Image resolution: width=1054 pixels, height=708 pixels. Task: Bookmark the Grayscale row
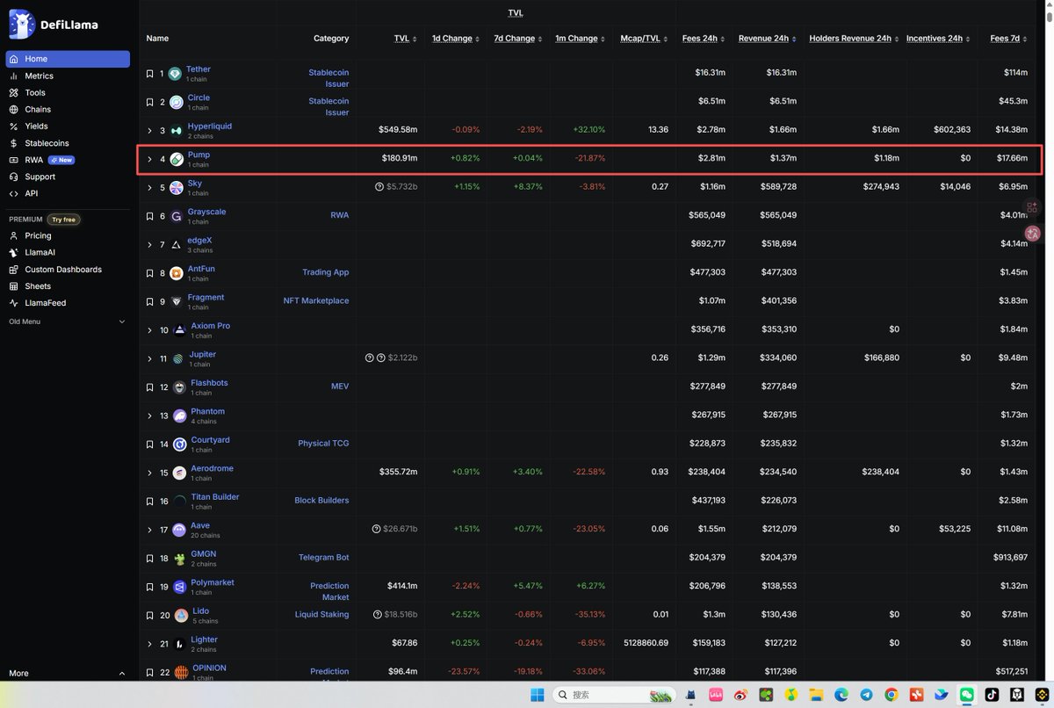(149, 216)
